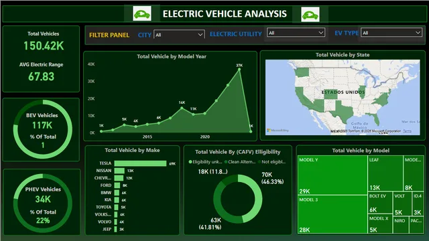Click the 'Total Vehicle By (CAFV) Elligibility' title
This screenshot has width=429, height=241.
[238, 152]
